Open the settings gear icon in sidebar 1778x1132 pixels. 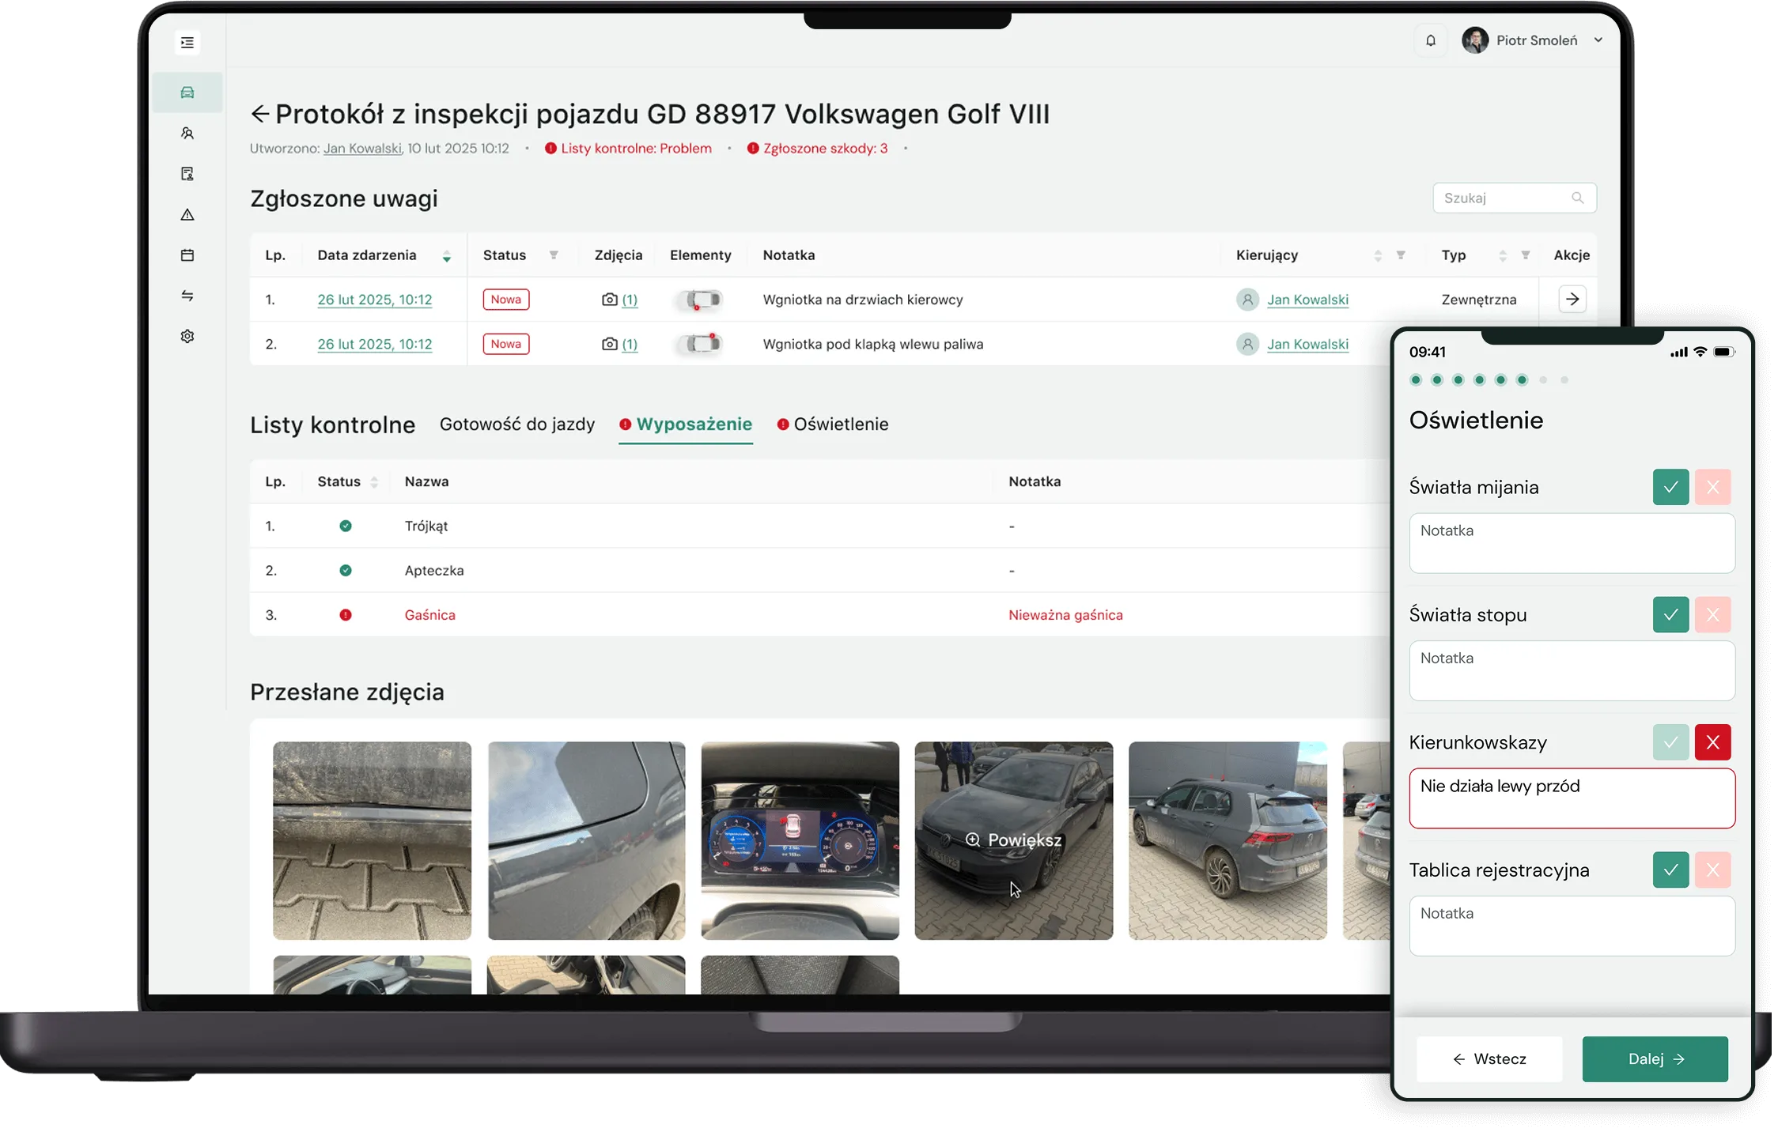coord(187,337)
